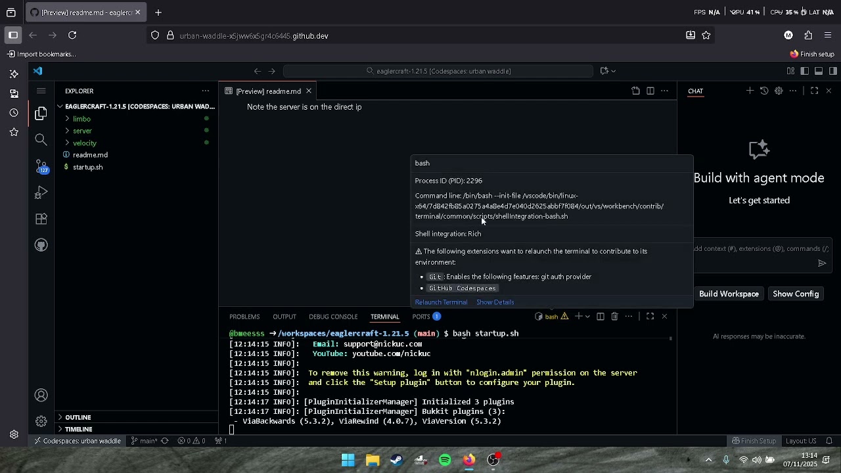The height and width of the screenshot is (473, 841).
Task: Split the terminal
Action: tap(600, 317)
